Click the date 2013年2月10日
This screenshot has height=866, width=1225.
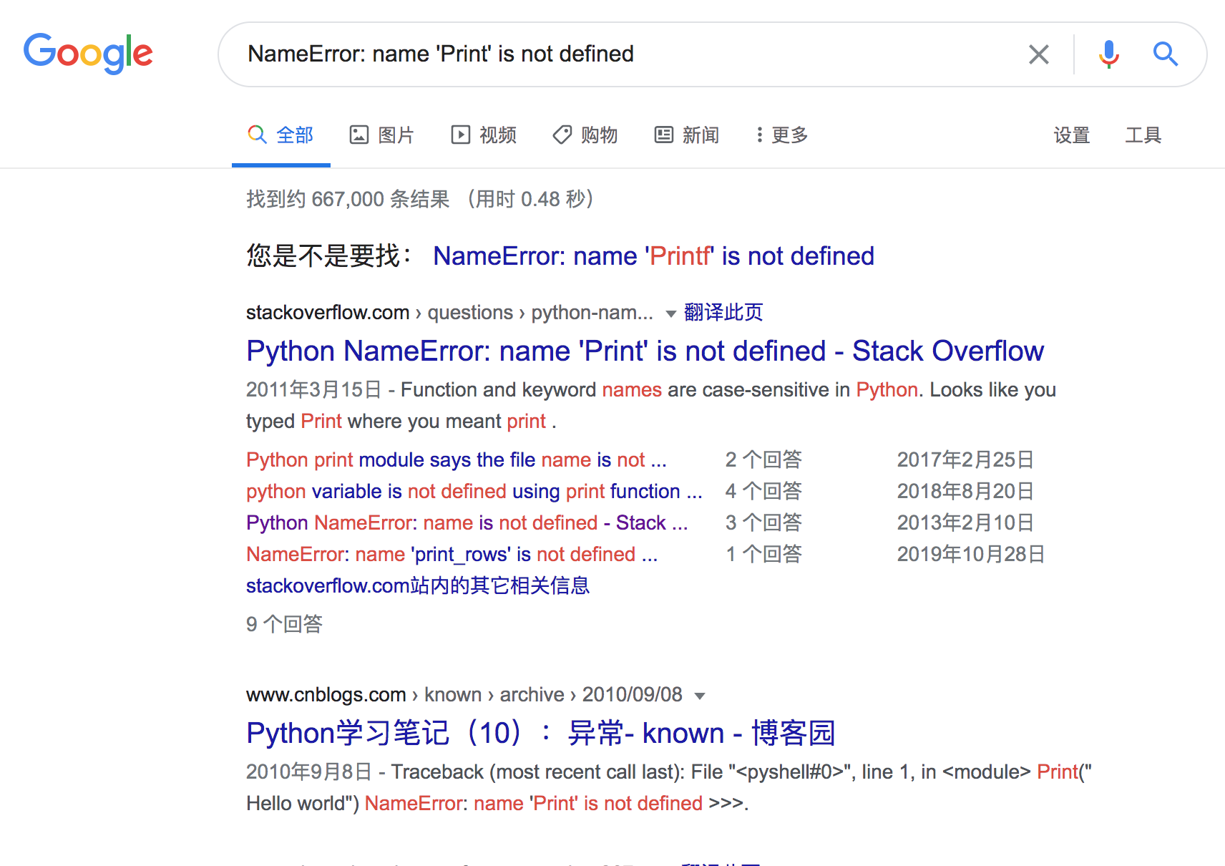click(965, 522)
